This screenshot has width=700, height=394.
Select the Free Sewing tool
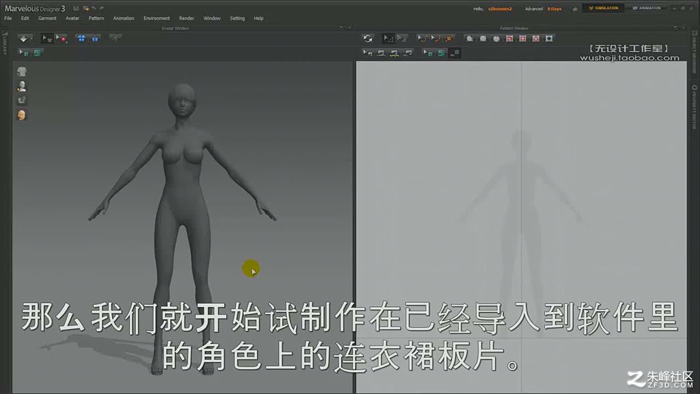coord(395,53)
